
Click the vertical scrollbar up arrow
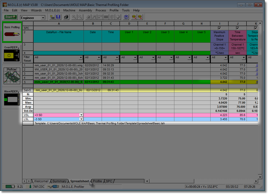tap(260, 23)
